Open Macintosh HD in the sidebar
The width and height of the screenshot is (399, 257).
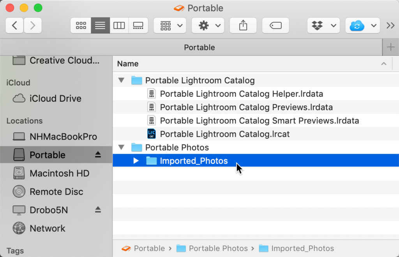[56, 173]
